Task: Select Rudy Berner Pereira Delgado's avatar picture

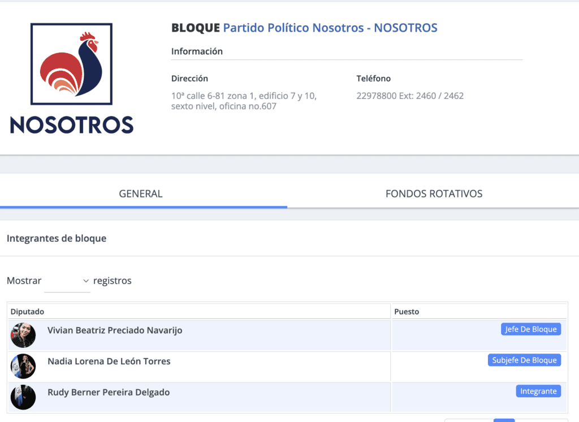Action: pos(23,397)
